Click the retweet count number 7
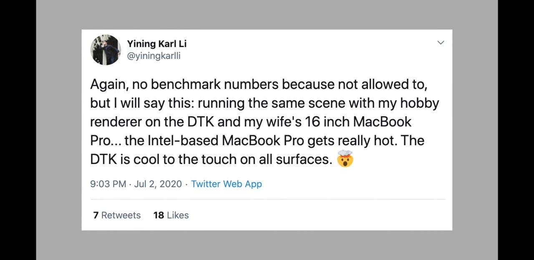This screenshot has height=260, width=534. point(96,215)
